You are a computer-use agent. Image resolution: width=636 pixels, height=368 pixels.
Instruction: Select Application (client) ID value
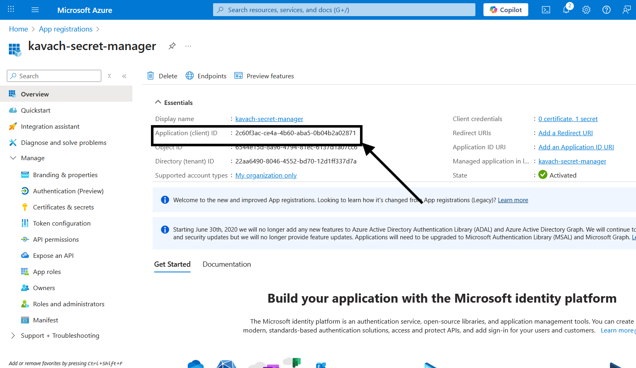tap(295, 133)
